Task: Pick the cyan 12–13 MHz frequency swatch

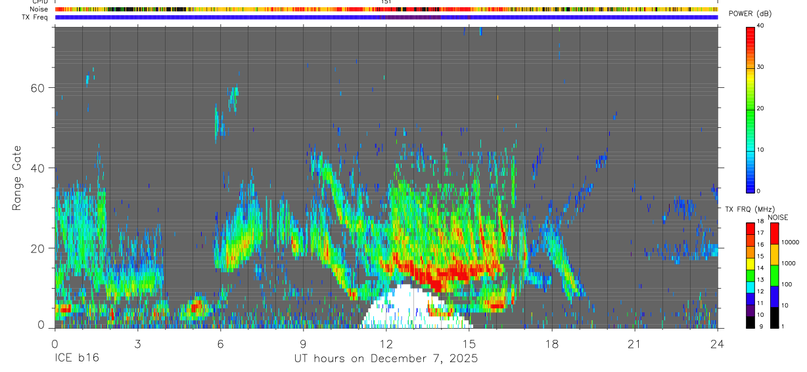Action: pos(750,287)
